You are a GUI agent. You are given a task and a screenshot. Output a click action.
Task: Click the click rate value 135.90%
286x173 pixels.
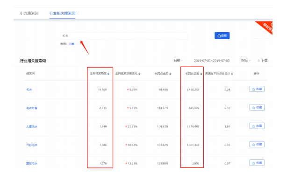pos(163,164)
